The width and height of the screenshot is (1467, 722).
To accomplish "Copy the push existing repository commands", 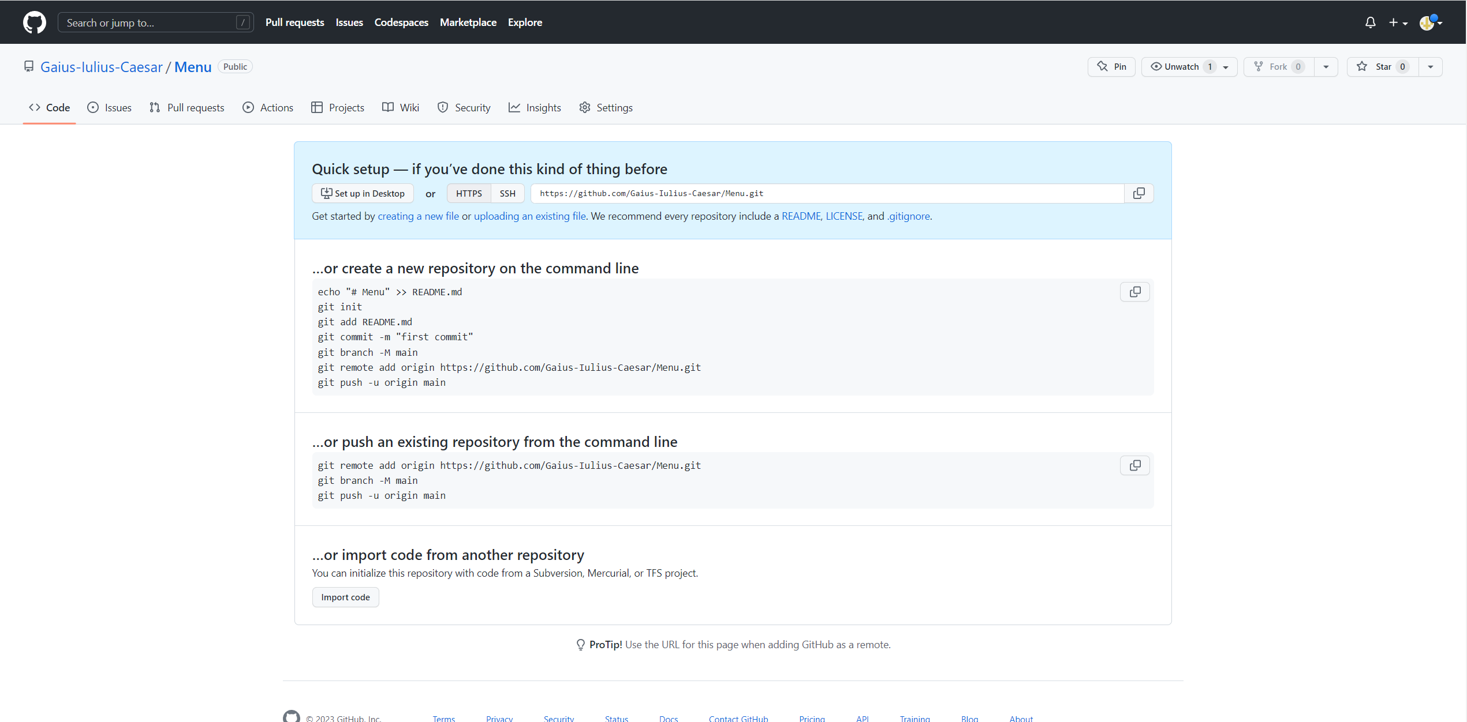I will pos(1134,465).
